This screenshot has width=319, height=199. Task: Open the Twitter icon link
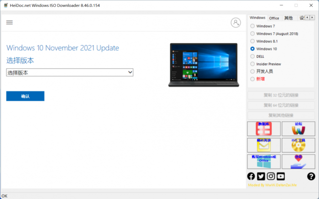261,177
